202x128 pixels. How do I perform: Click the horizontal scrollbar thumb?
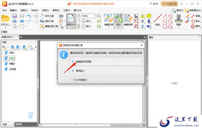click(x=76, y=125)
